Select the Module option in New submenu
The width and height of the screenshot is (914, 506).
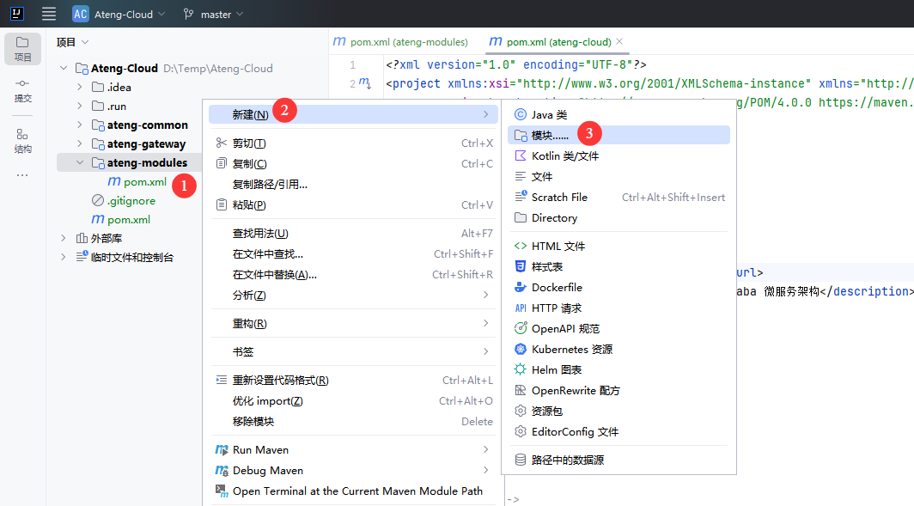tap(550, 135)
